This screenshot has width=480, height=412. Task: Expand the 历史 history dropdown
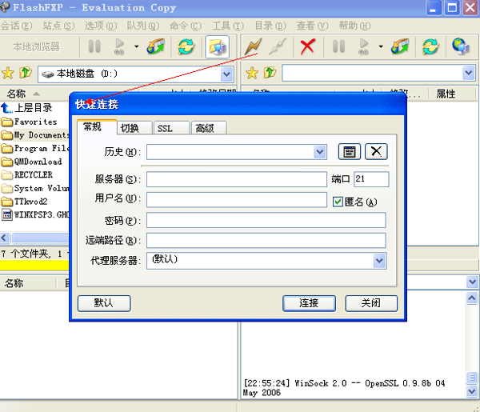pyautogui.click(x=320, y=152)
